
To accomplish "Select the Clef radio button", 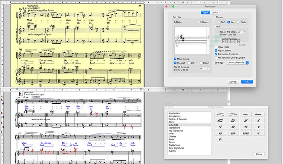I will click(x=218, y=22).
